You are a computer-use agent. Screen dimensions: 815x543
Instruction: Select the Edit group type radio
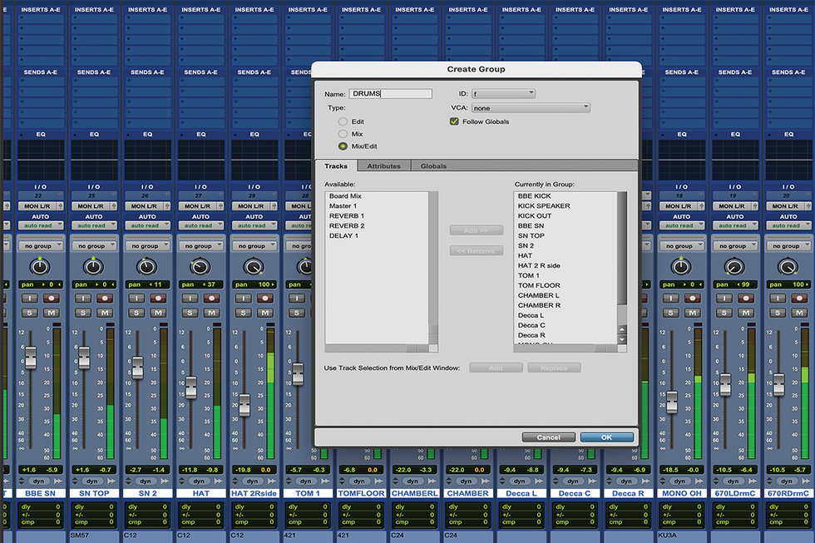[x=343, y=121]
